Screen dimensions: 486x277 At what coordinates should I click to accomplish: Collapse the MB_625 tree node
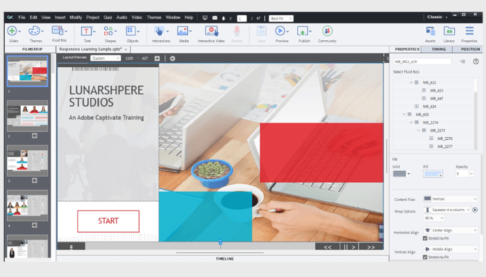click(404, 114)
